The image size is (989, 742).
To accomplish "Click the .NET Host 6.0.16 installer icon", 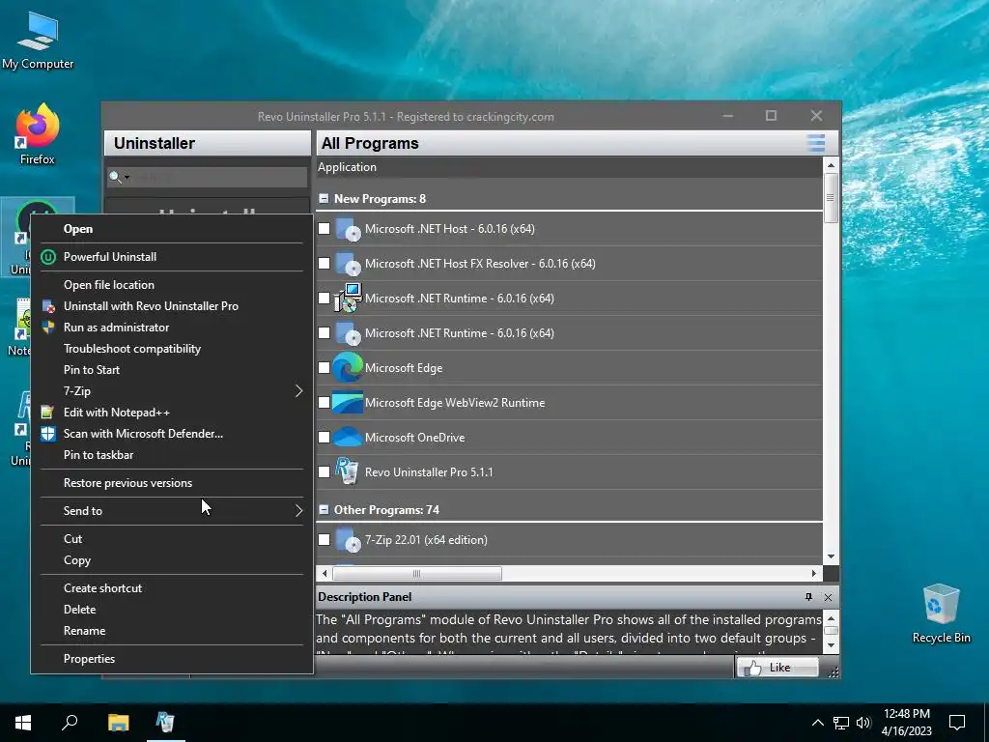I will [x=348, y=229].
